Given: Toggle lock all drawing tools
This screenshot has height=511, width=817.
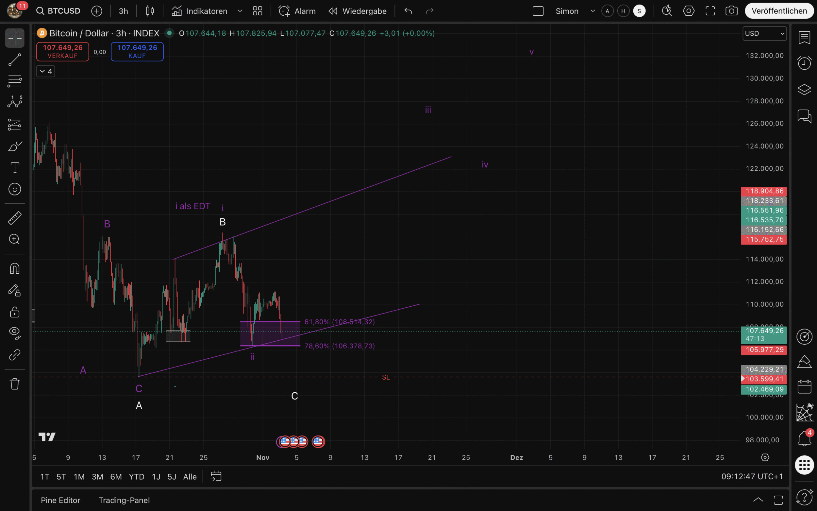Looking at the screenshot, I should (x=14, y=312).
